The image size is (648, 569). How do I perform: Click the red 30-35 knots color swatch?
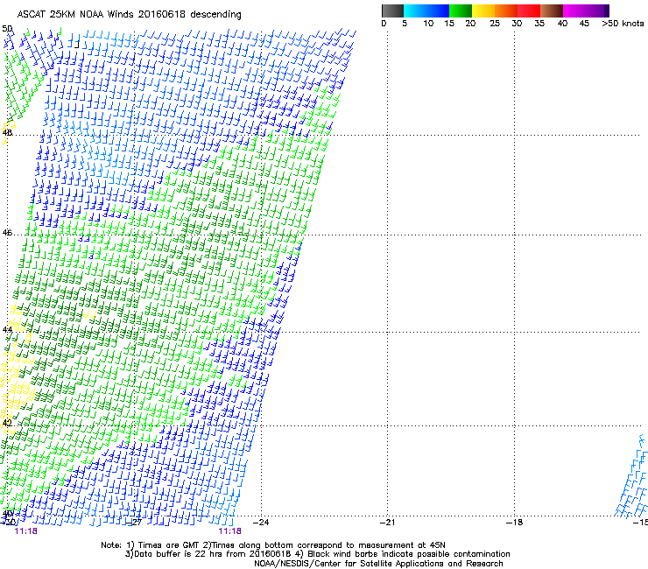pos(529,11)
